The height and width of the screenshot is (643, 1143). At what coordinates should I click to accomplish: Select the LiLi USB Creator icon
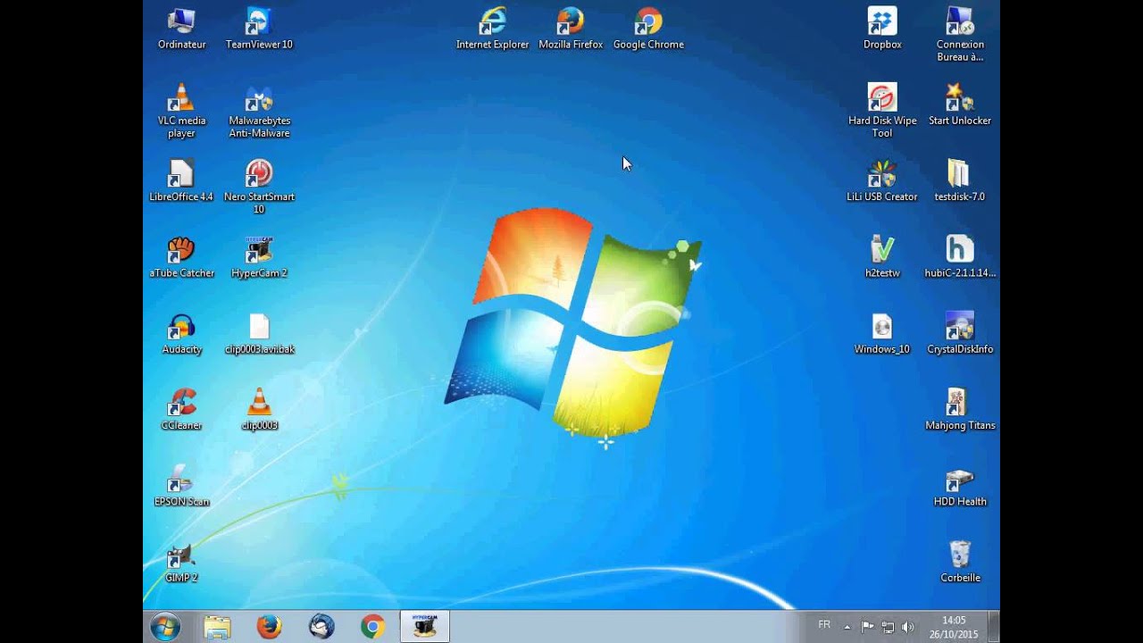click(882, 180)
